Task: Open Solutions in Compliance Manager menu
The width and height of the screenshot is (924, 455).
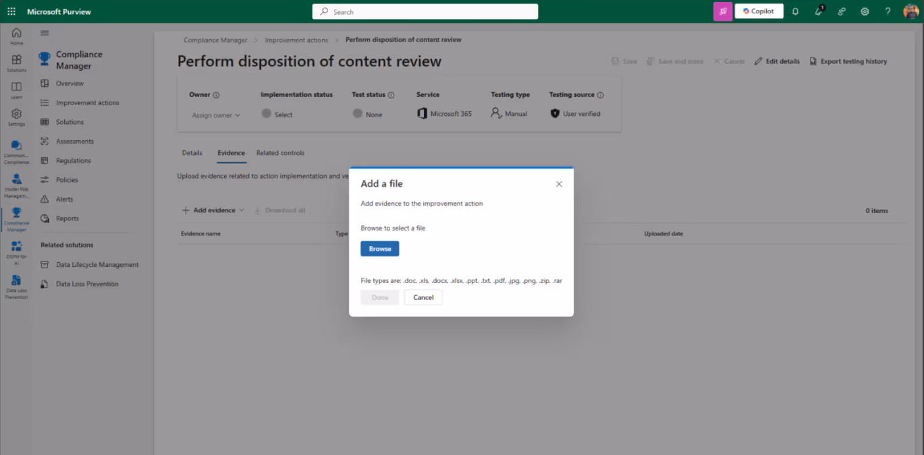Action: (x=70, y=122)
